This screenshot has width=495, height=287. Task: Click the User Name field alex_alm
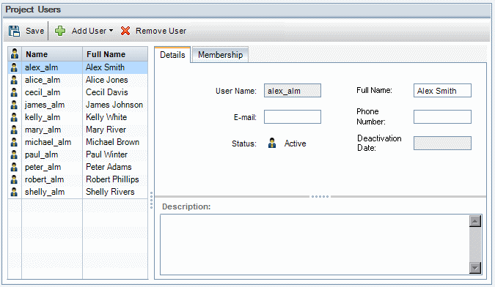[293, 90]
